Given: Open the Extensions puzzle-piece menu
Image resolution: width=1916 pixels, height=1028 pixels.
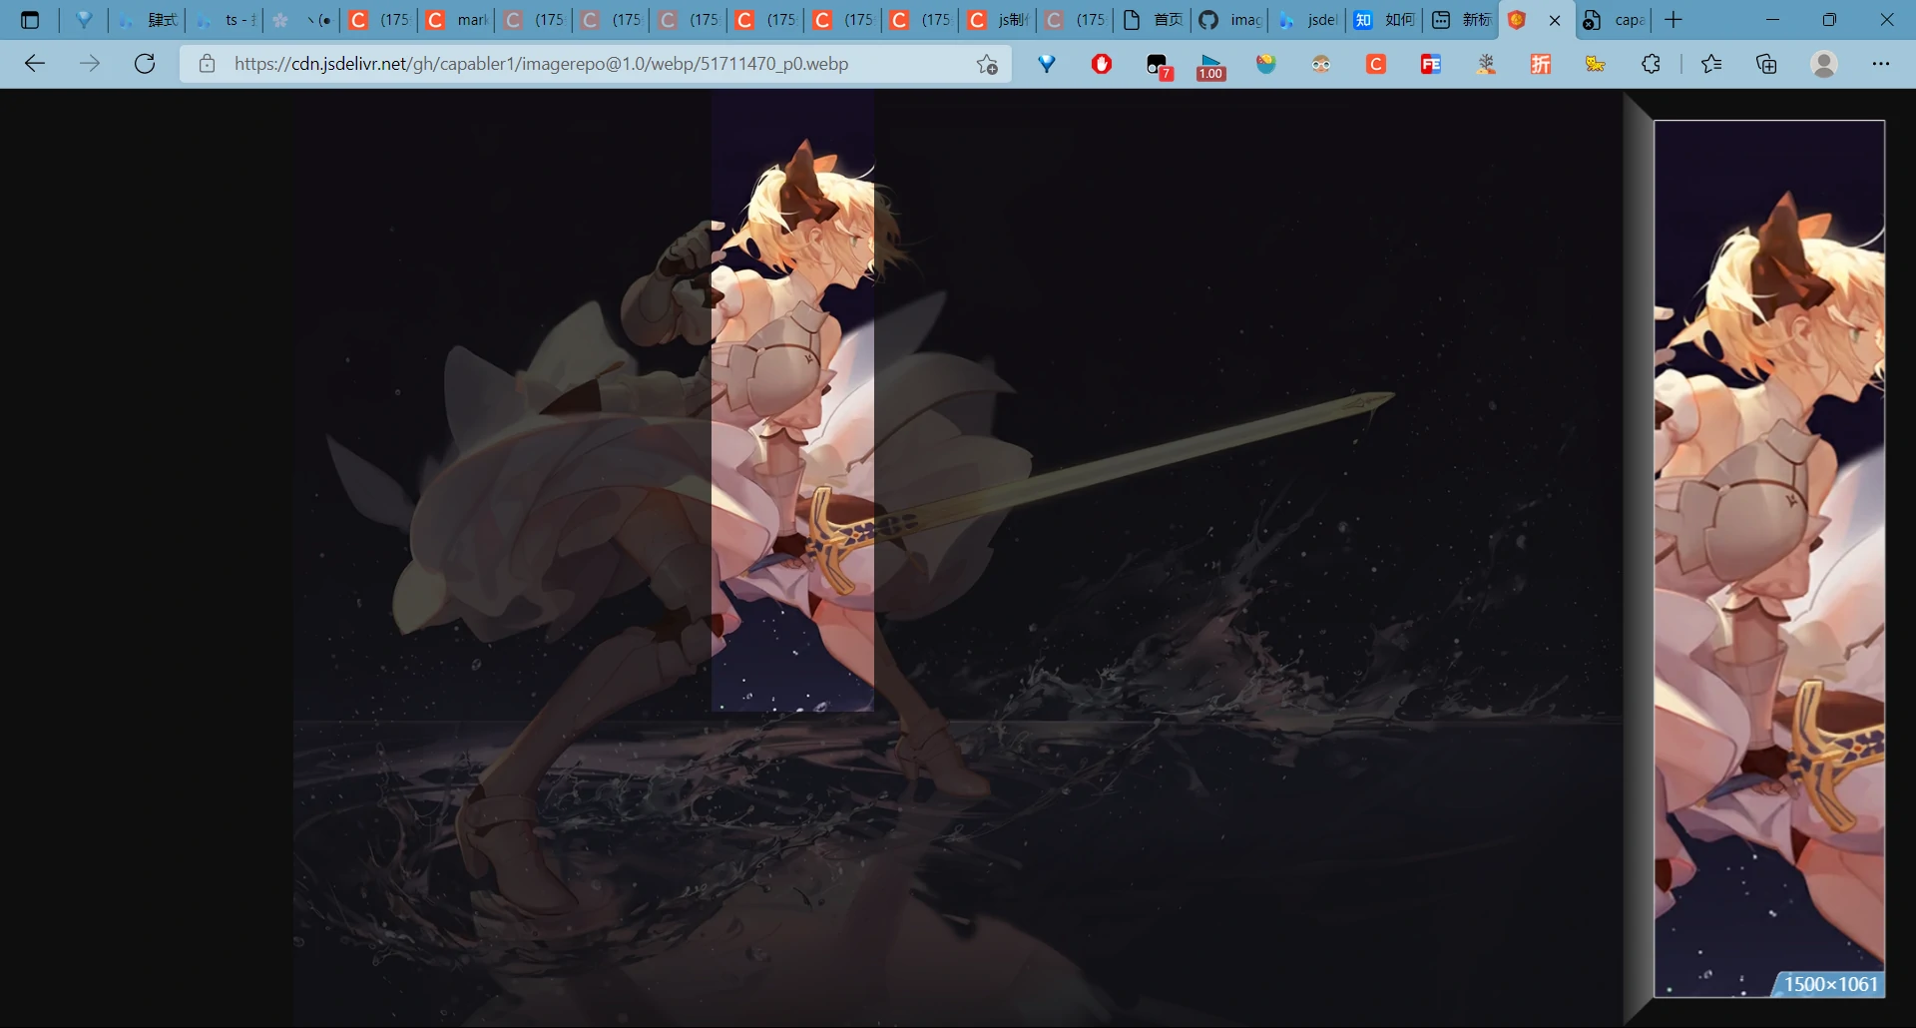Looking at the screenshot, I should click(1651, 64).
